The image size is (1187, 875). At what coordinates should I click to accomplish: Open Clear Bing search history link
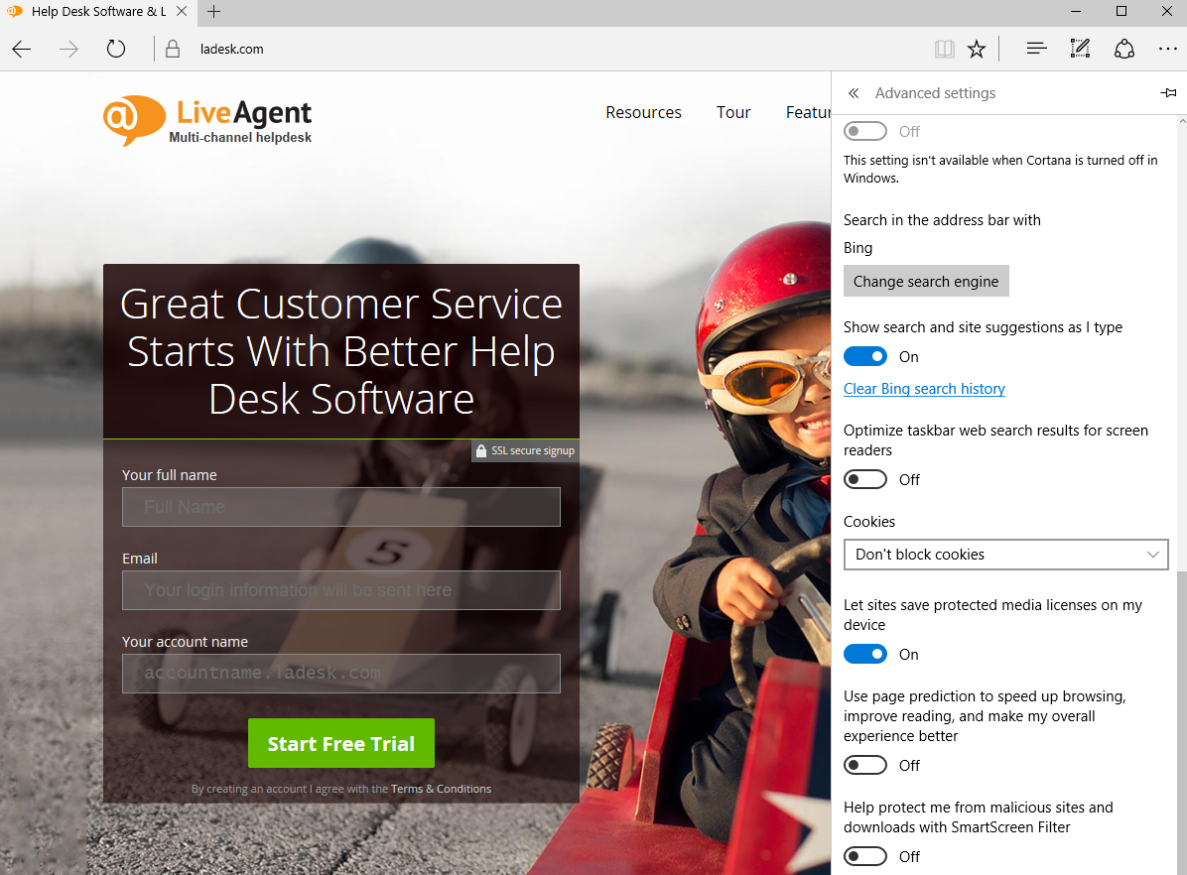924,389
